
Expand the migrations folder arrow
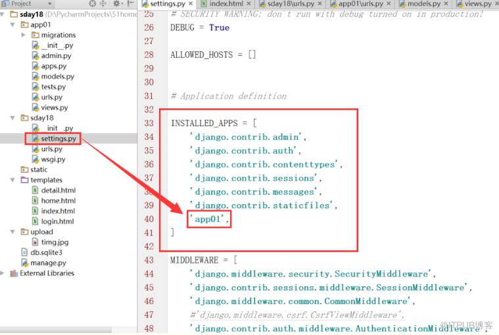23,35
